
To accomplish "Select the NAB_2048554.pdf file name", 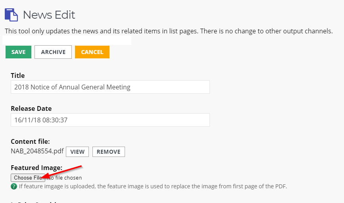I will pos(37,151).
